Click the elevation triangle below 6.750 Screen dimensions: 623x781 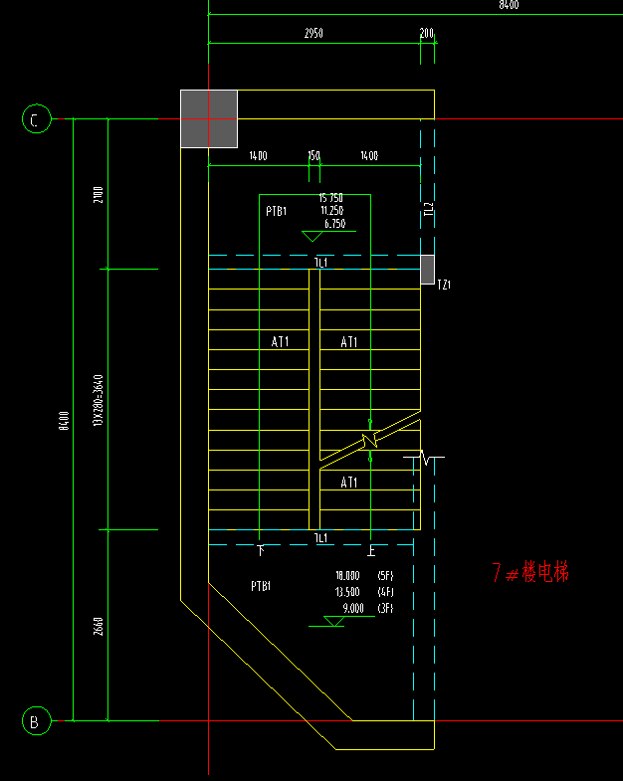pos(312,236)
